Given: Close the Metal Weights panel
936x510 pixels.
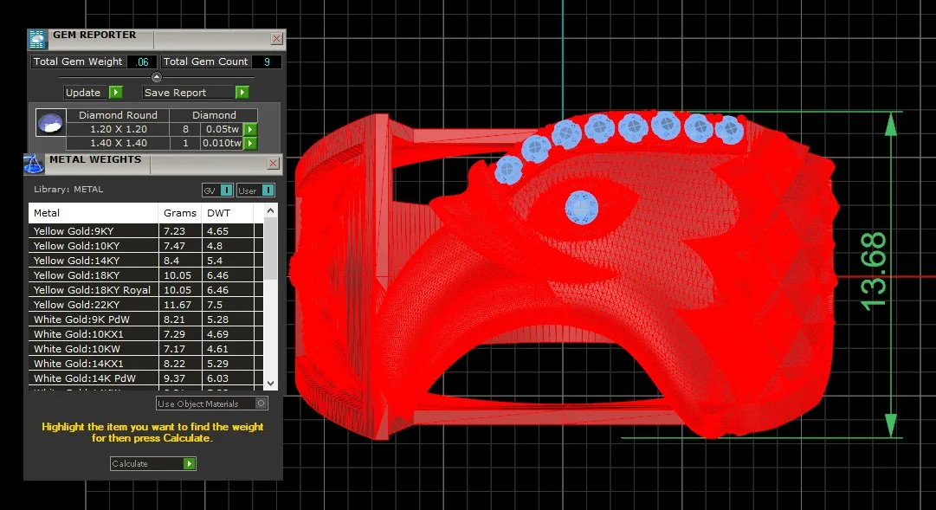Looking at the screenshot, I should coord(273,163).
